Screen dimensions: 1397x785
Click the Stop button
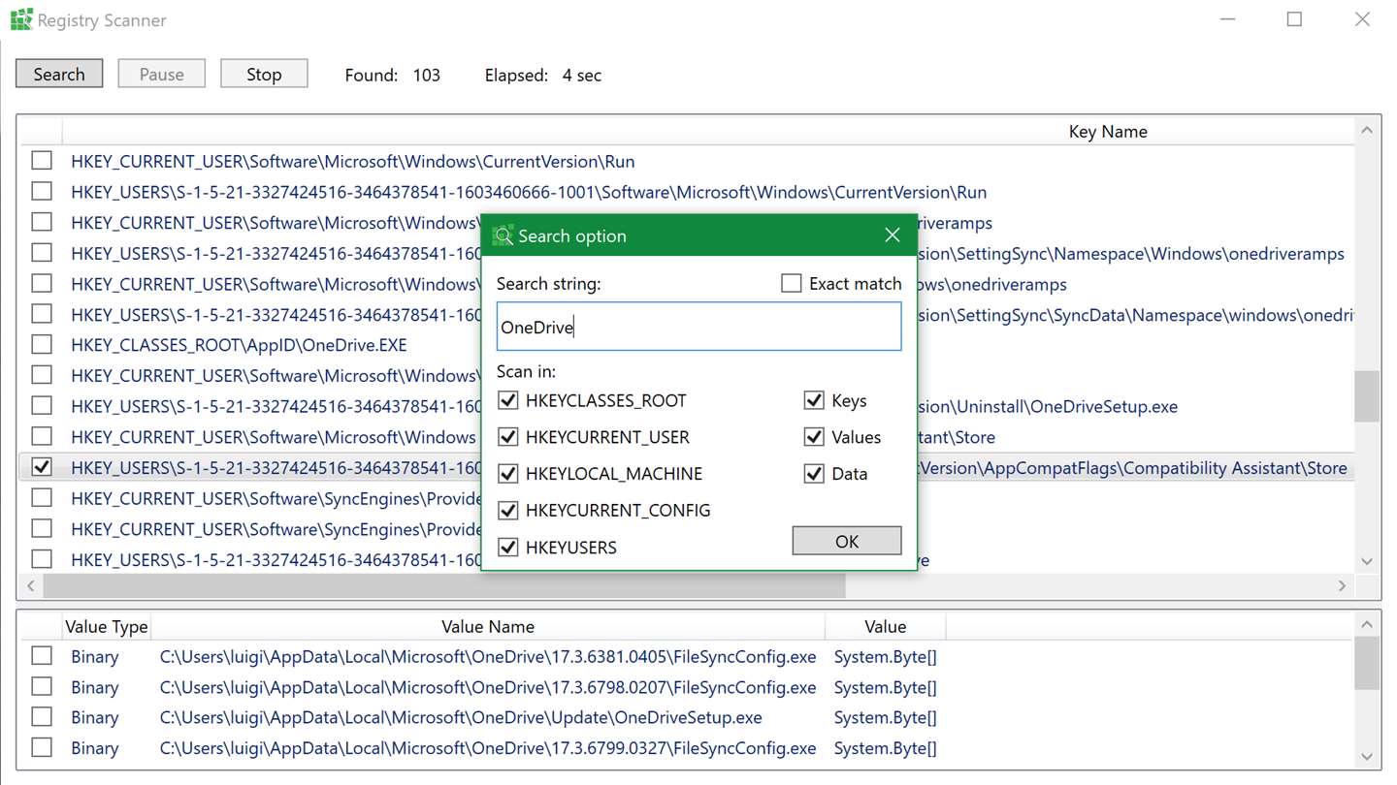tap(264, 74)
